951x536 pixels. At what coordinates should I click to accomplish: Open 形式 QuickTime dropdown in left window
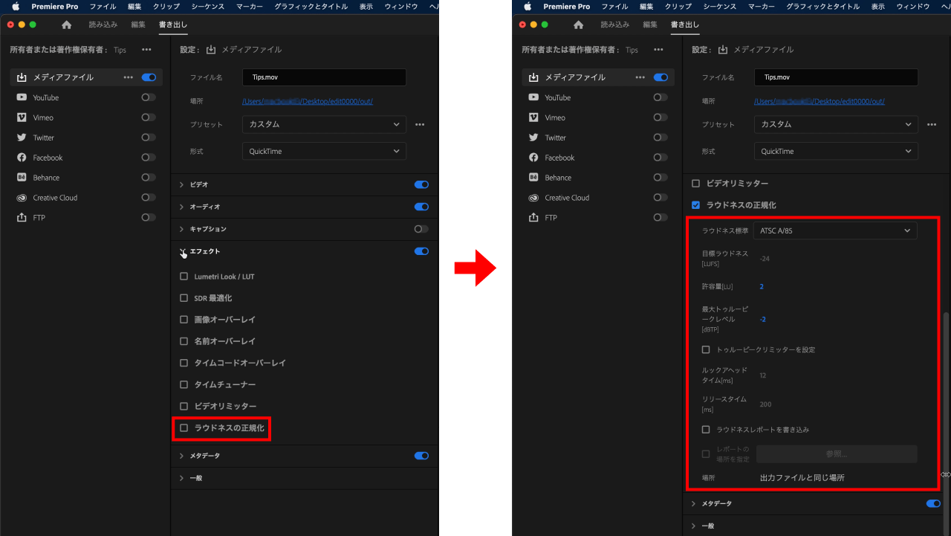(x=324, y=151)
